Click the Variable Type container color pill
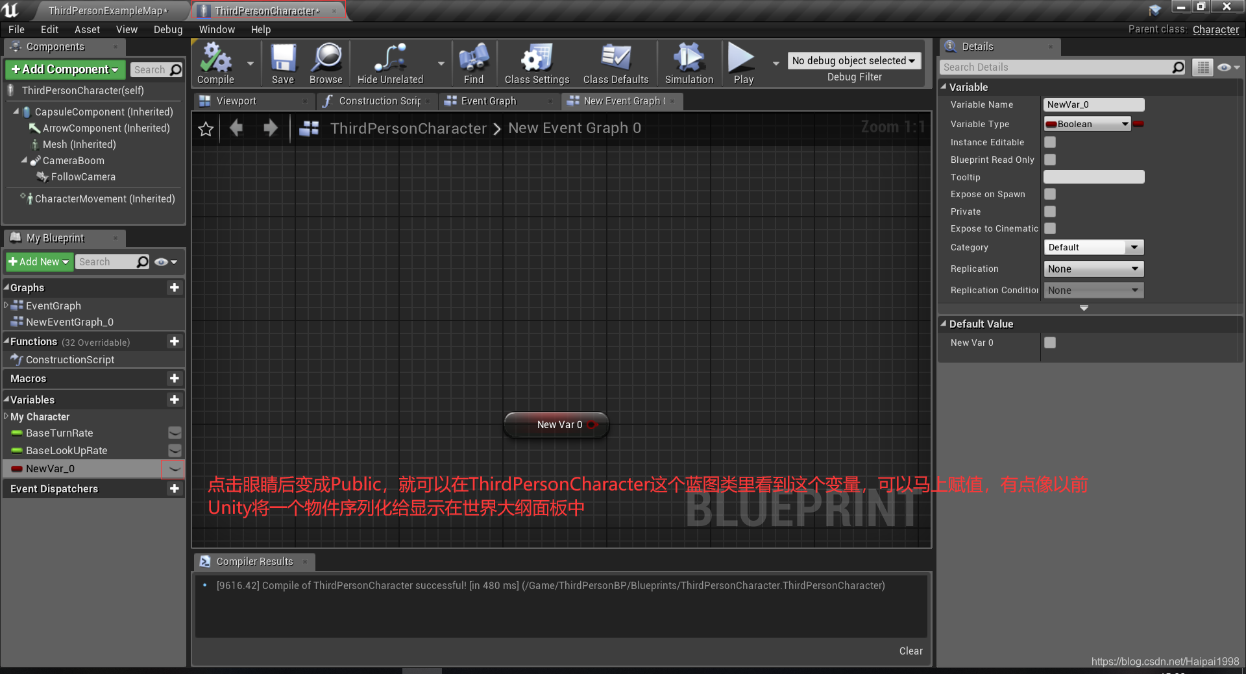 [1138, 124]
